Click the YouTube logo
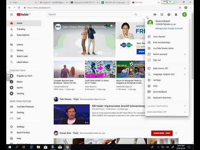This screenshot has width=200, height=150. 23,15
